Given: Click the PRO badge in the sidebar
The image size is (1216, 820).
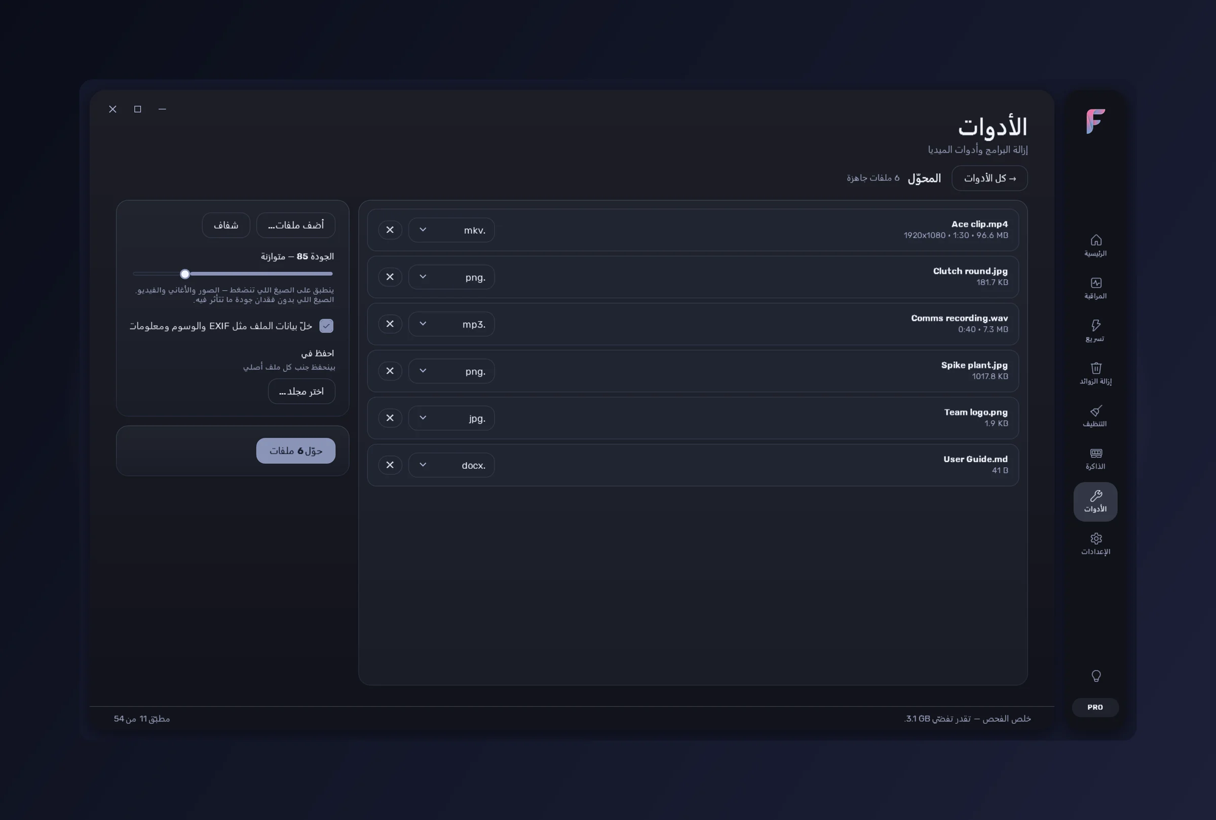Looking at the screenshot, I should click(1095, 707).
